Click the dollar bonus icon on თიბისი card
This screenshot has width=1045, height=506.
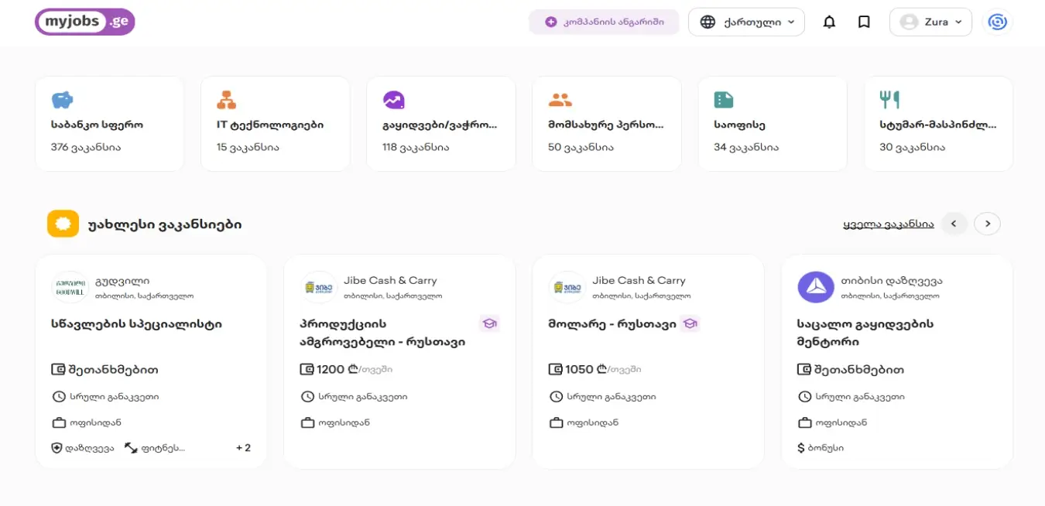[801, 448]
